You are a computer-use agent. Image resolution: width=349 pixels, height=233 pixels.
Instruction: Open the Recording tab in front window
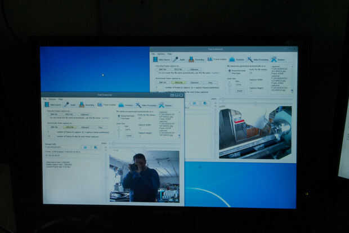coord(87,105)
